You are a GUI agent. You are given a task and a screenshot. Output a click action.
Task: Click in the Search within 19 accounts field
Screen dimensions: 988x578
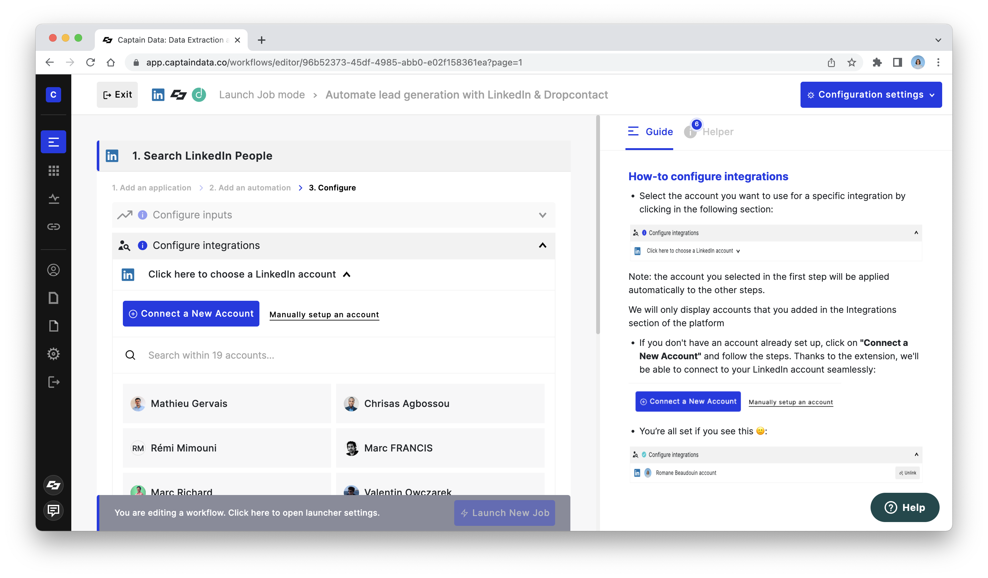tap(333, 355)
